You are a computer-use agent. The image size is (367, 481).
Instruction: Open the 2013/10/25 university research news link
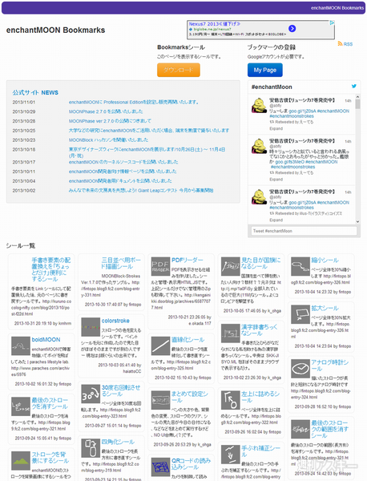click(149, 131)
